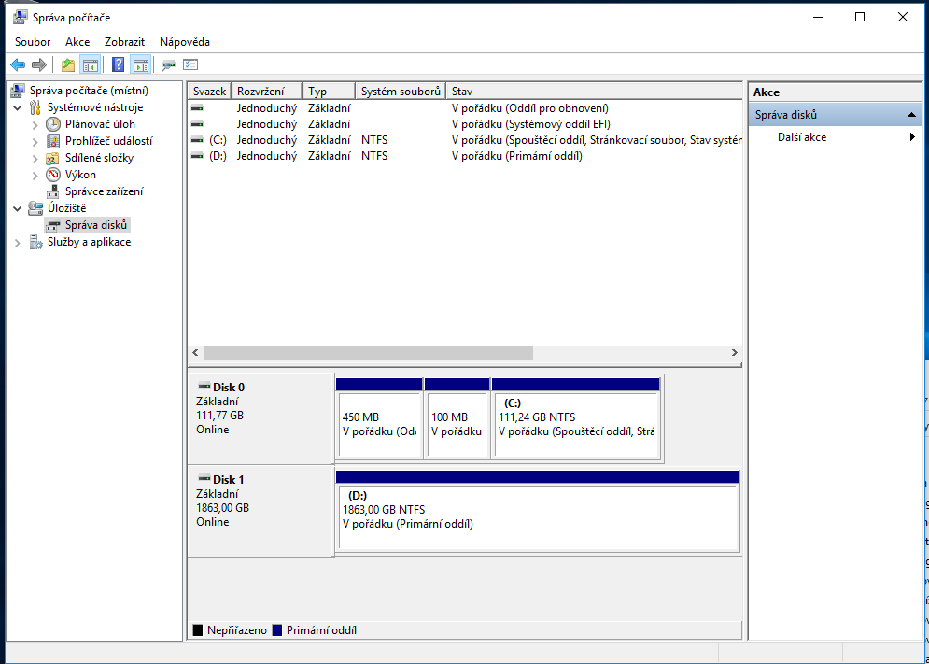Select Plánovač úloh in the tree

coord(99,124)
